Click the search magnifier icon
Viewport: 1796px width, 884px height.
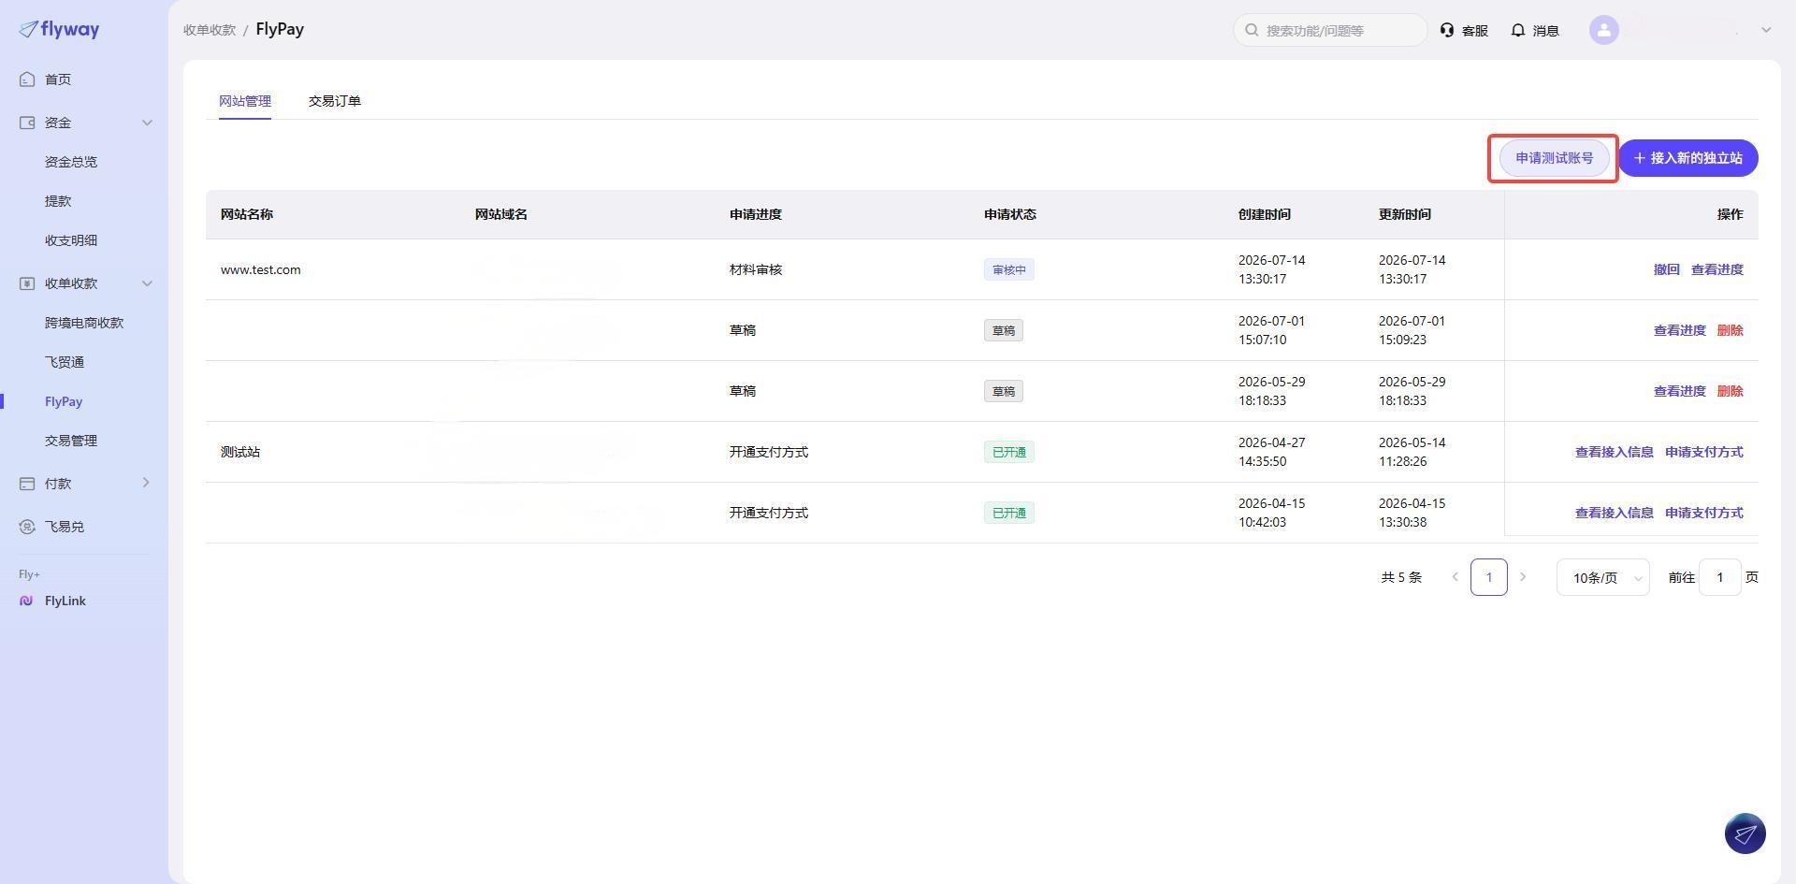(1252, 30)
